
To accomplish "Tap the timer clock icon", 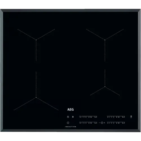I will point(102,123).
